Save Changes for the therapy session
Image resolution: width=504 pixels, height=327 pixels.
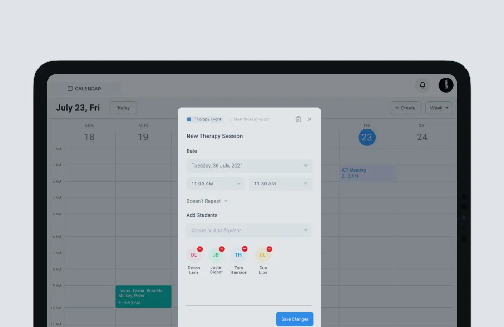point(294,319)
